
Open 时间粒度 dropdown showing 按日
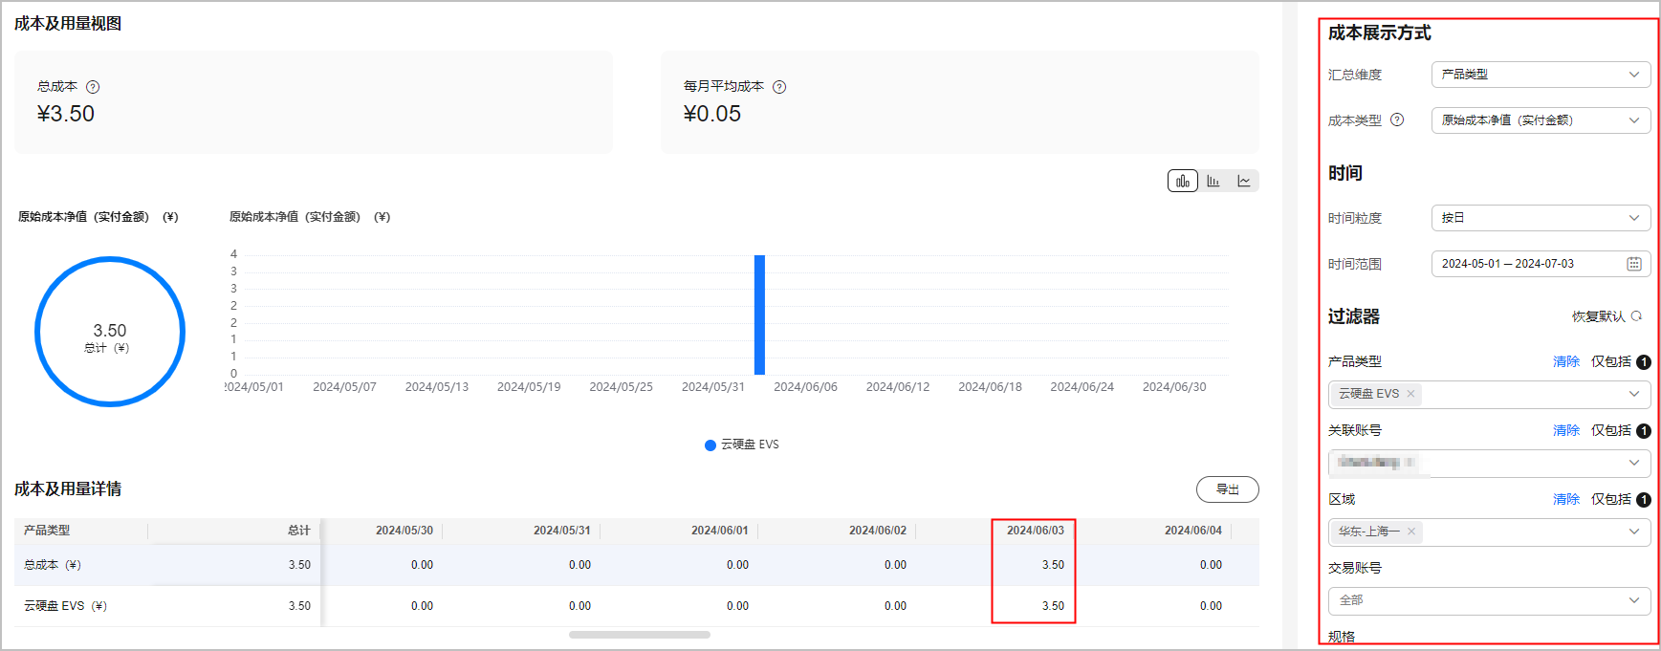pos(1541,218)
